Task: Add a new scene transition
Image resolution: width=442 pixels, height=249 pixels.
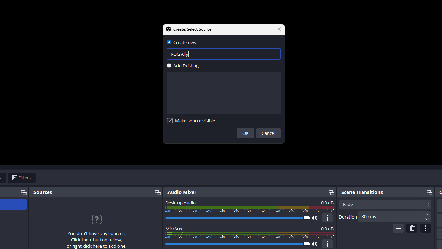Action: click(398, 228)
